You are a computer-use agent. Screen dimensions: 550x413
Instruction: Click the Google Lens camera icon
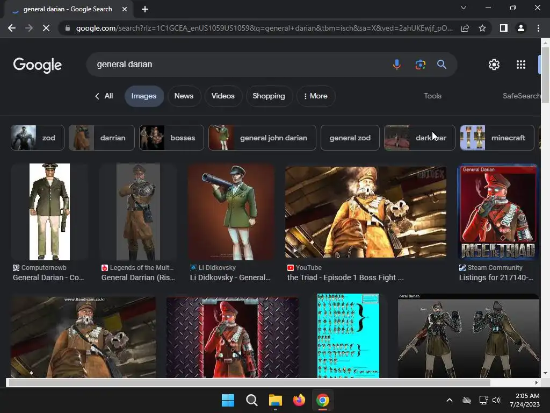tap(420, 65)
